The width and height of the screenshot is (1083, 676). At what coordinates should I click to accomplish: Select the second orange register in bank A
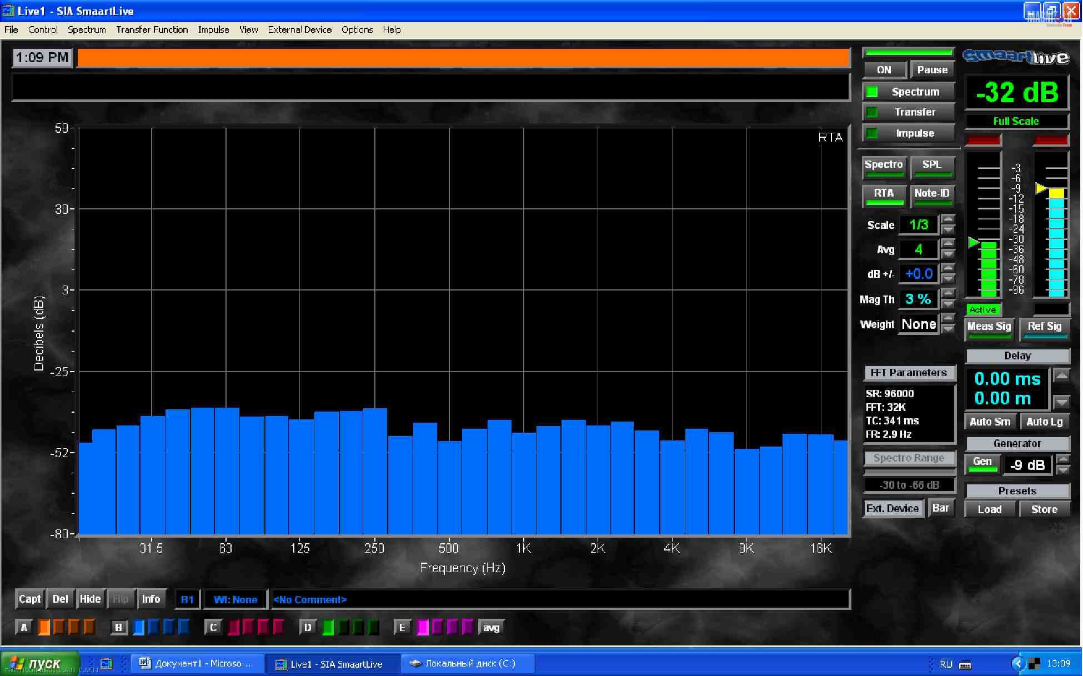(x=58, y=627)
